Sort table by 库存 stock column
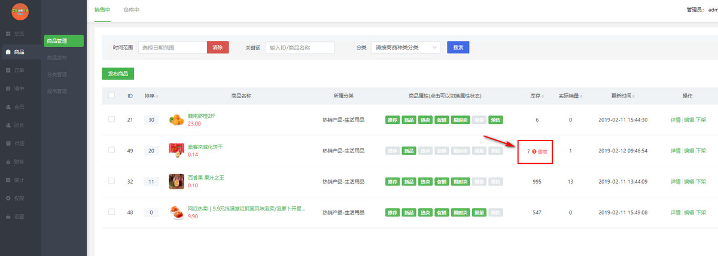718x256 pixels. [536, 96]
